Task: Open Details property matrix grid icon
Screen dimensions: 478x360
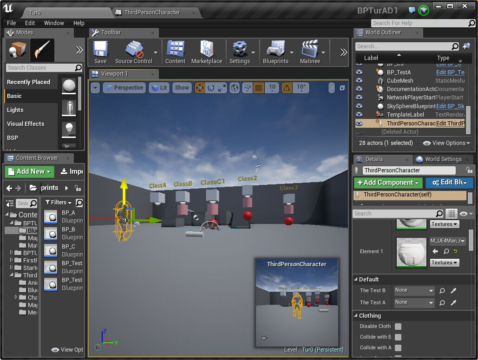Action: click(x=452, y=213)
